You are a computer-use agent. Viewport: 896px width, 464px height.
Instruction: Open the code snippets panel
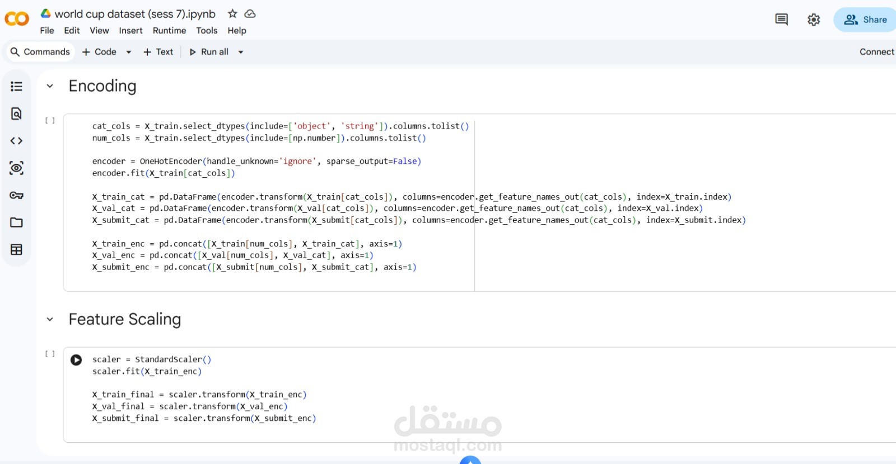tap(17, 141)
